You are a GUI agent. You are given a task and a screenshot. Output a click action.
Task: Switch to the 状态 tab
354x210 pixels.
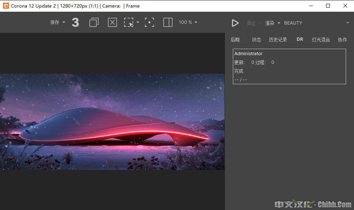pyautogui.click(x=256, y=40)
